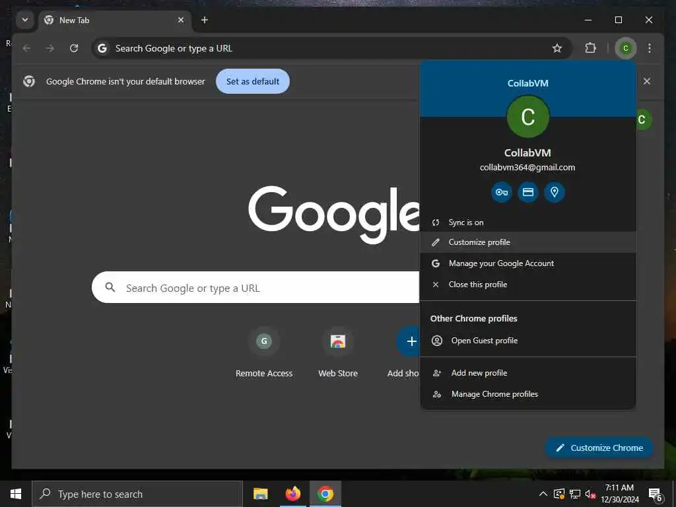The width and height of the screenshot is (676, 507).
Task: Click the taskbar clock showing 7:11 AM
Action: point(620,494)
